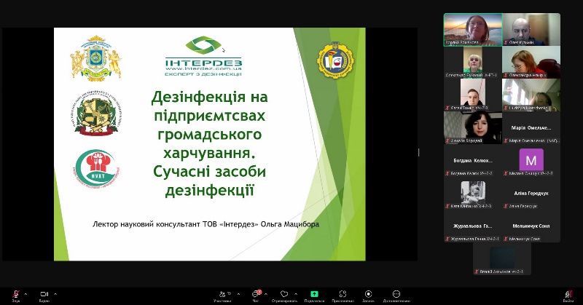Select the young man in black hoodie tile
583x305 pixels.
pos(473,95)
